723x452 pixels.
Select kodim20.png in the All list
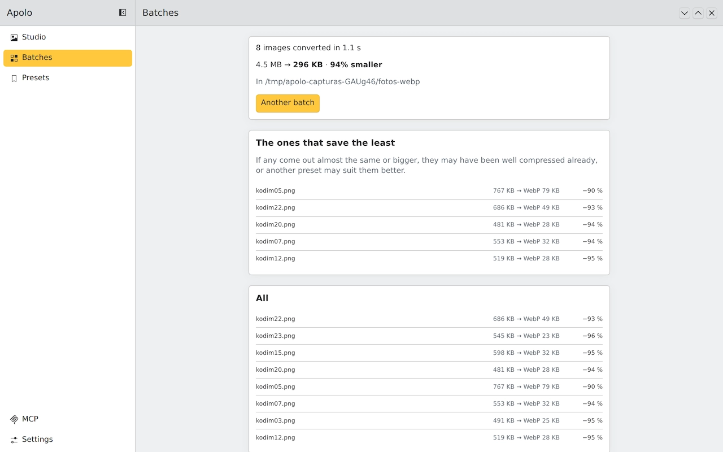point(429,370)
